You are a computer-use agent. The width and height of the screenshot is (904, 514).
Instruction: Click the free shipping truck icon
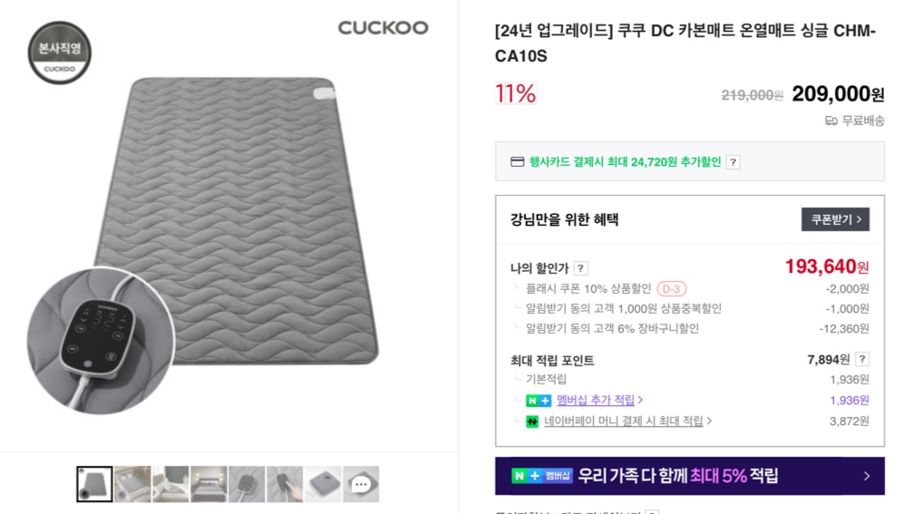coord(831,121)
